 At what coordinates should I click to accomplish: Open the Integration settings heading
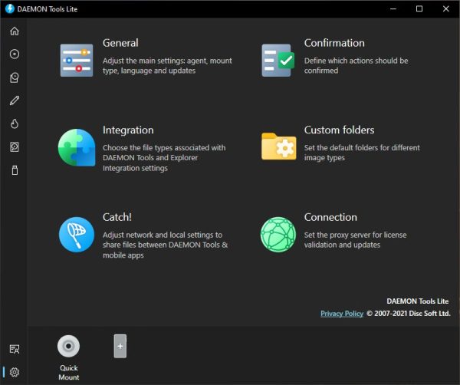point(128,130)
